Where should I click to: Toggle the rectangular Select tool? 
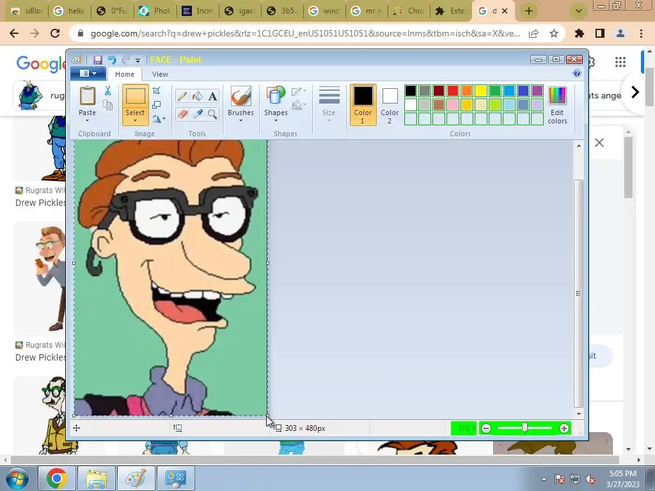click(x=136, y=97)
